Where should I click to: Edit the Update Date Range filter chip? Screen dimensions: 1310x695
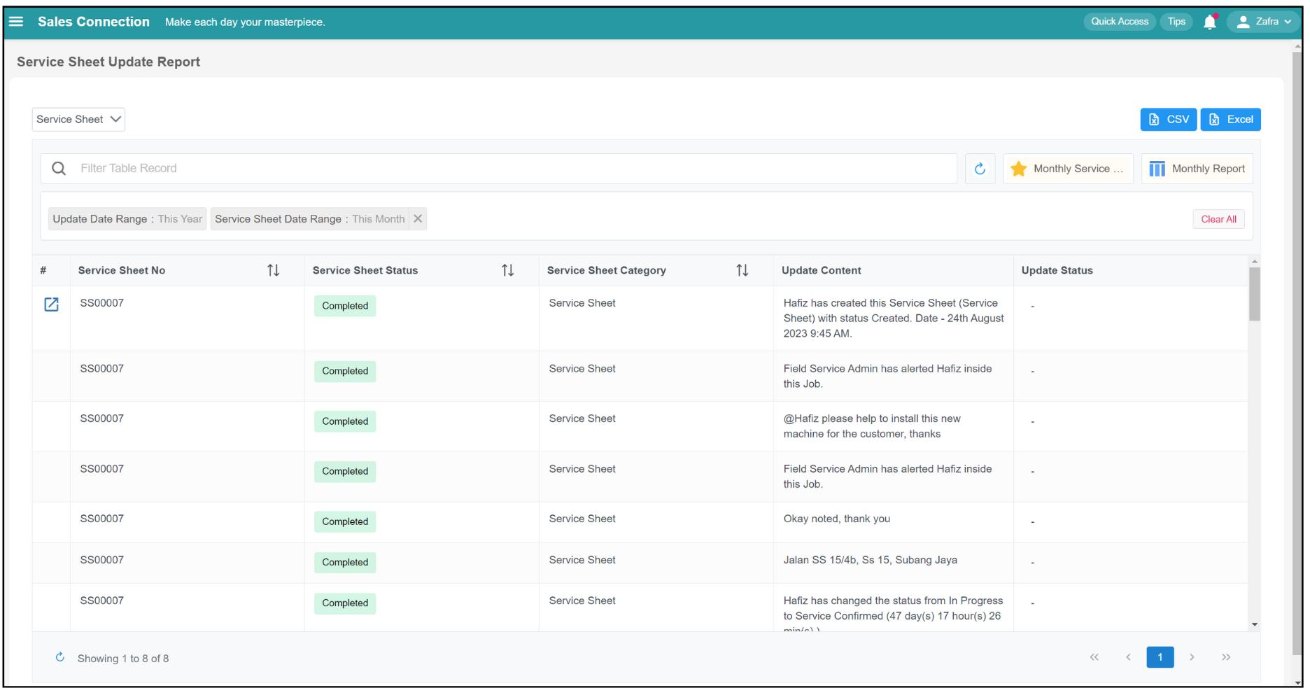[x=127, y=219]
